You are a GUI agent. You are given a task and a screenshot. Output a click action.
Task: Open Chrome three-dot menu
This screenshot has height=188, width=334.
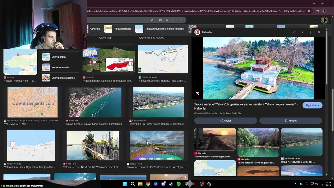[330, 11]
